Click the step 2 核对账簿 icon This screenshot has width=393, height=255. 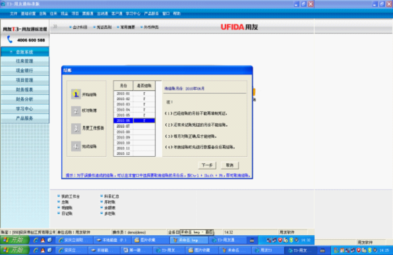pos(76,111)
